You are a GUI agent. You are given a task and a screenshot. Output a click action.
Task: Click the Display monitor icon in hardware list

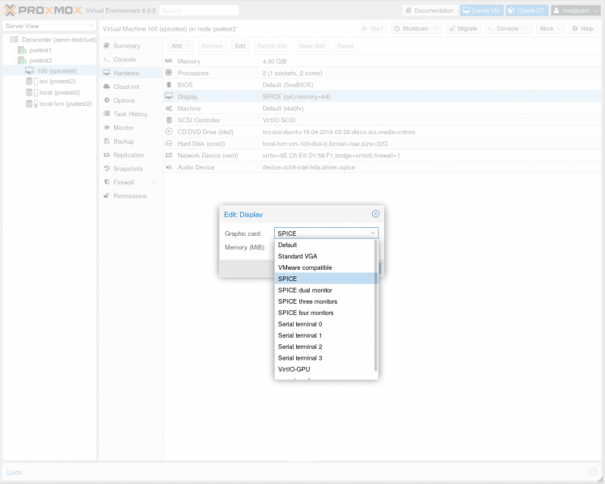click(168, 96)
